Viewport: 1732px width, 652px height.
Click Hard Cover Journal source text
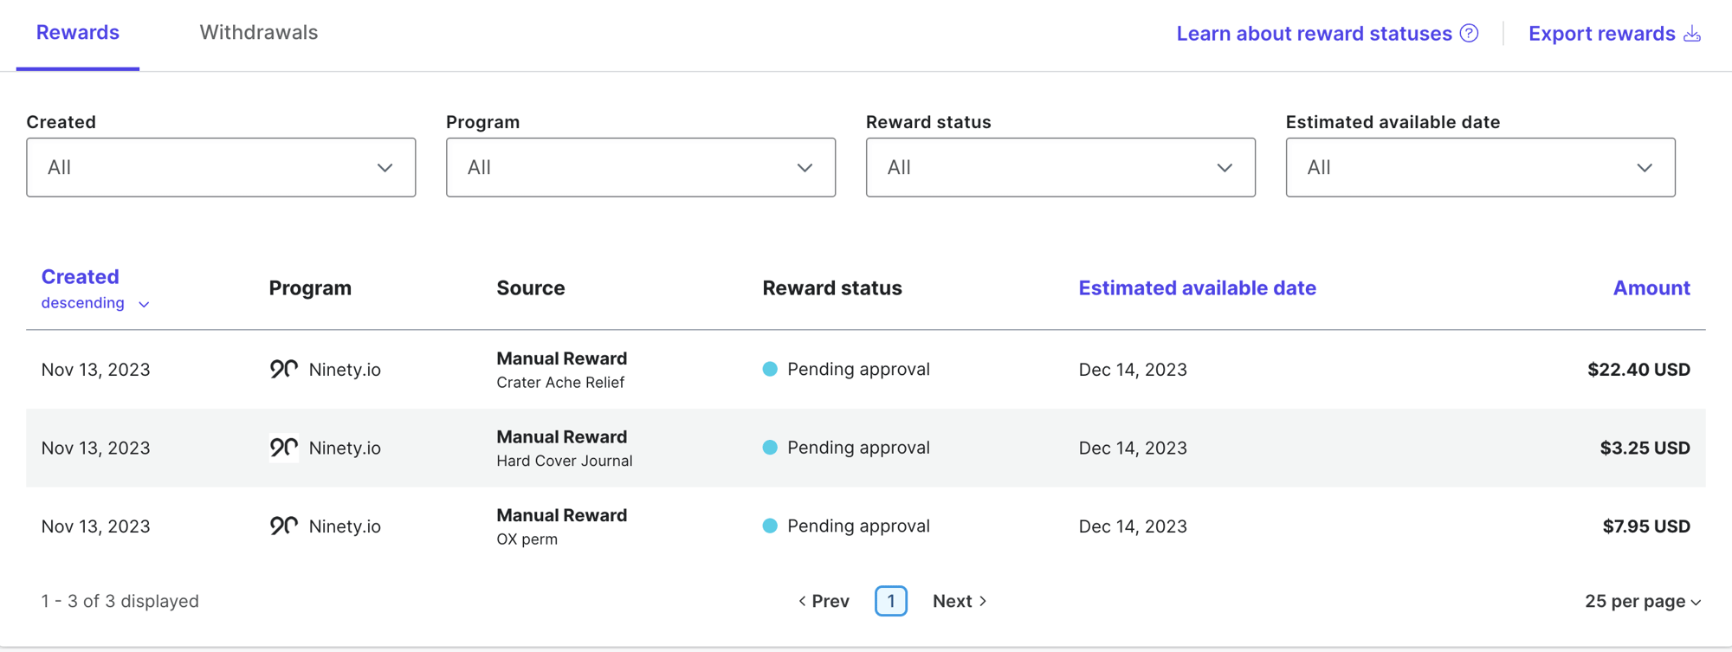coord(565,461)
